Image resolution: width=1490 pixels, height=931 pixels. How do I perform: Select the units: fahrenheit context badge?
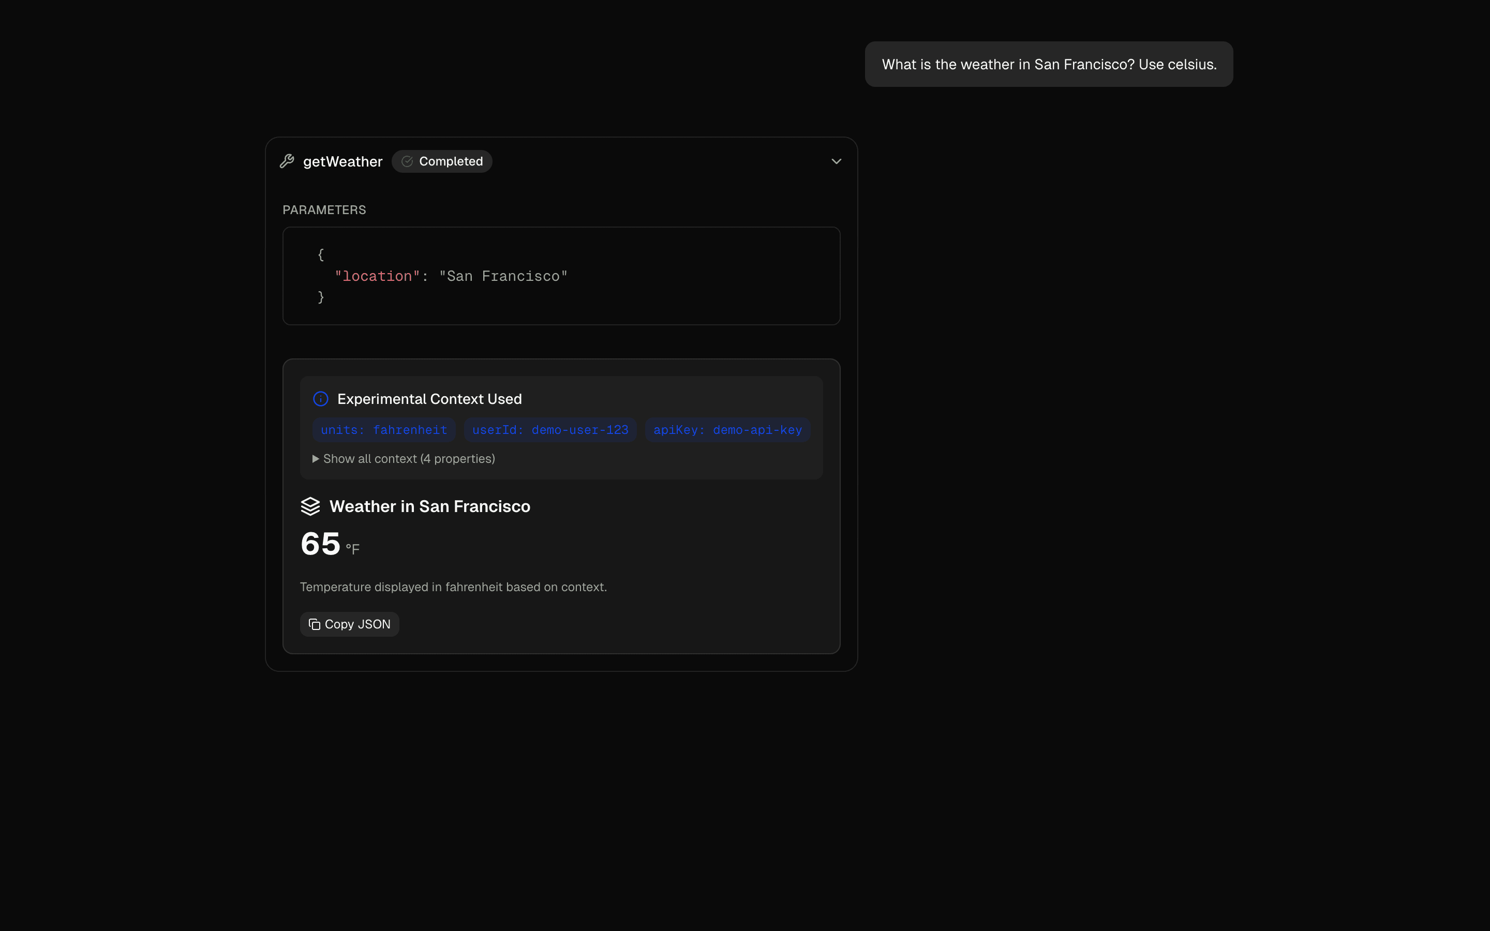383,430
